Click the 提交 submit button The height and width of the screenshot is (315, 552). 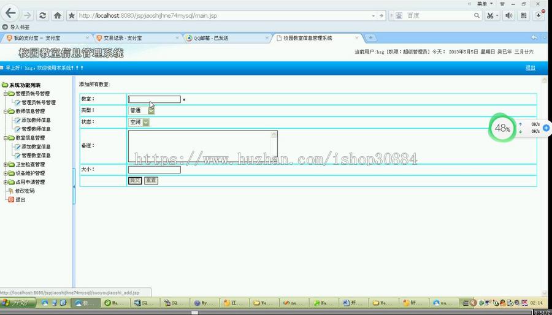click(135, 180)
